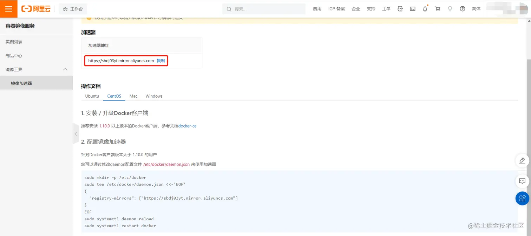Open the help question mark icon
The width and height of the screenshot is (531, 236).
coord(463,9)
